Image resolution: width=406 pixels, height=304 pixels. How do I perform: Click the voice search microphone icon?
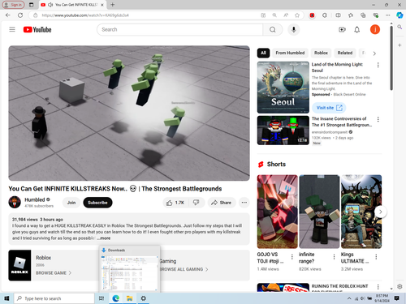(x=294, y=29)
